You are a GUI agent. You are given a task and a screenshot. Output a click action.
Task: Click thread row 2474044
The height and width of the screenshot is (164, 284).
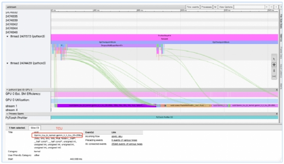point(11,28)
